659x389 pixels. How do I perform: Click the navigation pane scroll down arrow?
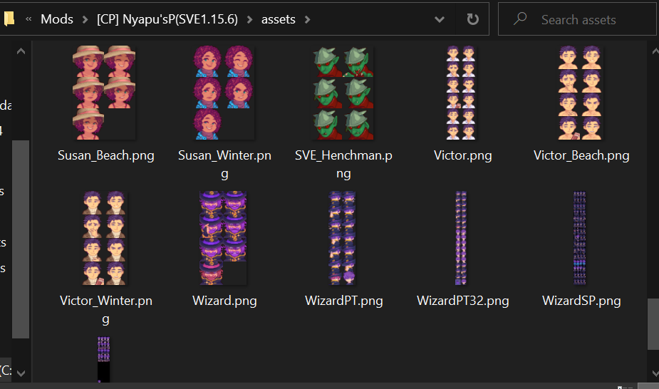(x=21, y=373)
